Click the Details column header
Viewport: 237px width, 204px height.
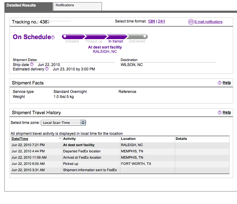tap(181, 139)
